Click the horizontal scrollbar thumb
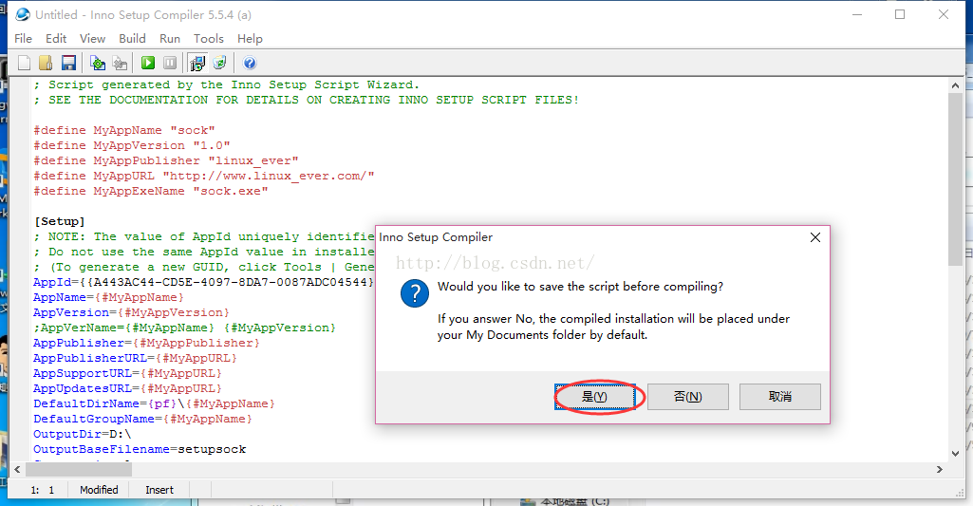This screenshot has height=506, width=973. click(x=78, y=469)
